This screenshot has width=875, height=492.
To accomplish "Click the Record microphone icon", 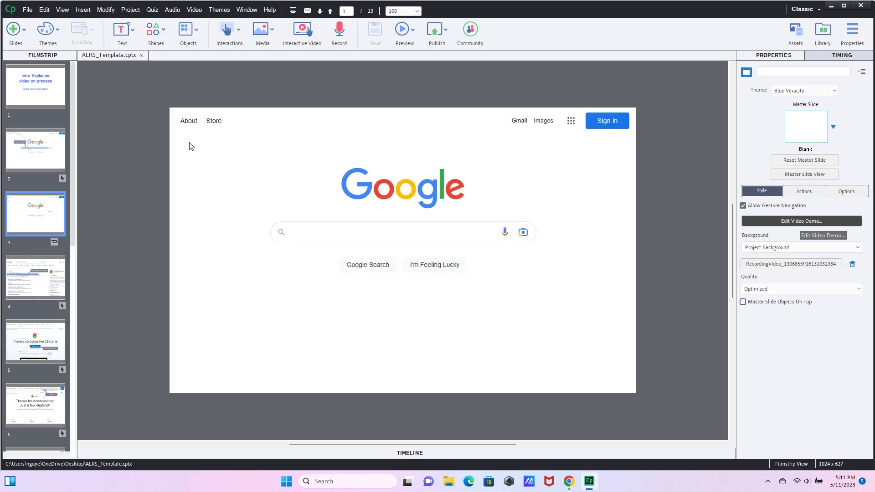I will (339, 30).
